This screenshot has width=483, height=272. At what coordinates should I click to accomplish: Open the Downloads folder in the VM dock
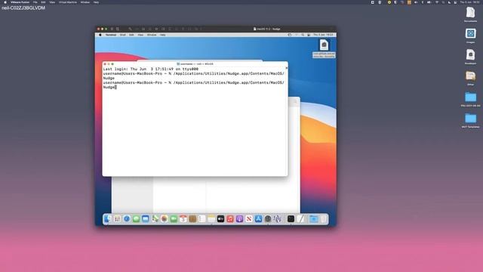tap(314, 219)
